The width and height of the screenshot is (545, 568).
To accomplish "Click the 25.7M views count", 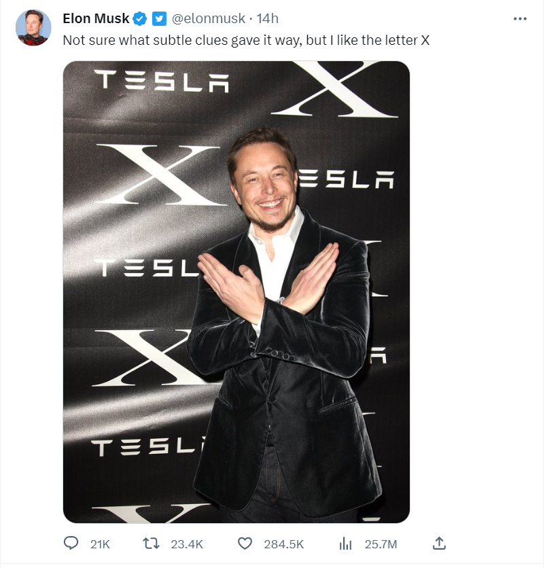I will 381,544.
